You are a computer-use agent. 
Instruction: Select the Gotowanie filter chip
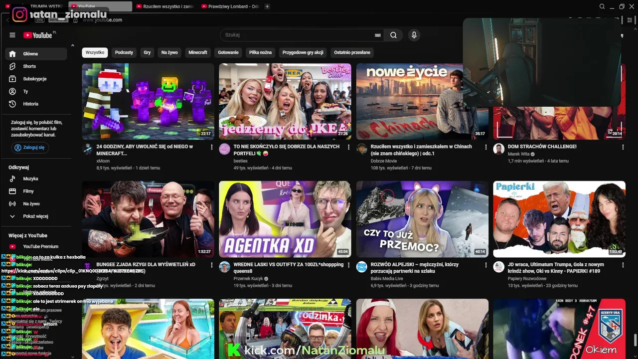(x=228, y=52)
